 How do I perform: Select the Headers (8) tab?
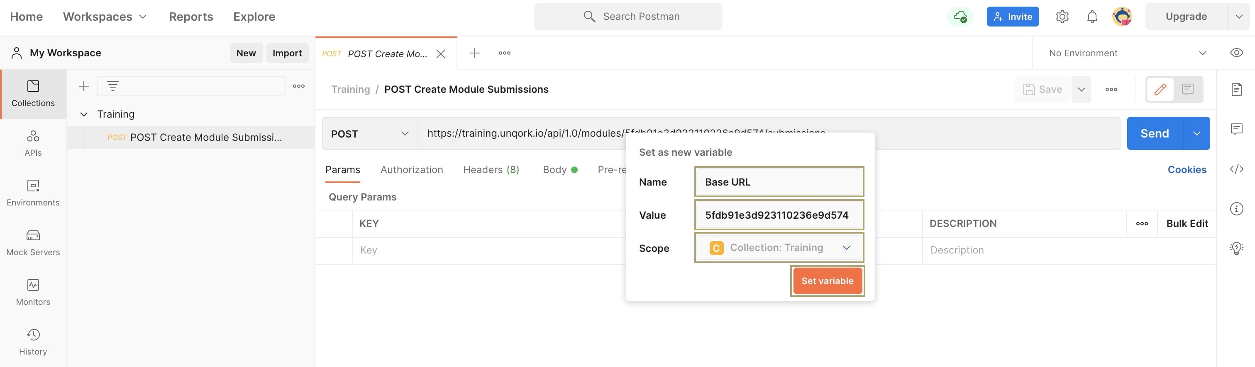click(x=491, y=170)
